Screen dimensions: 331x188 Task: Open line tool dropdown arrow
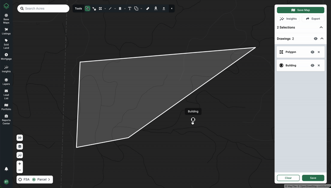coord(115,8)
